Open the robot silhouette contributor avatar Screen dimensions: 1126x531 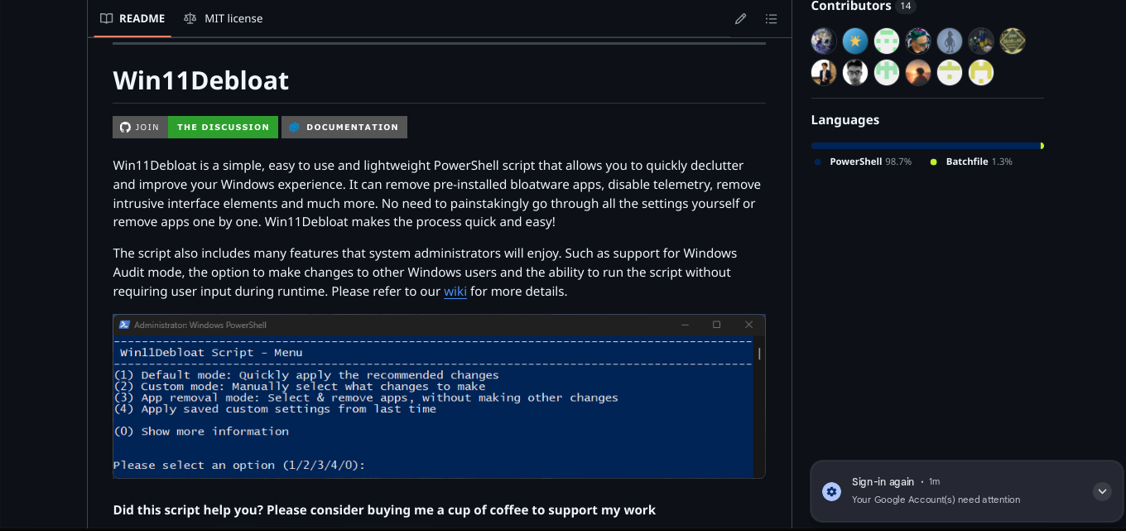tap(950, 41)
